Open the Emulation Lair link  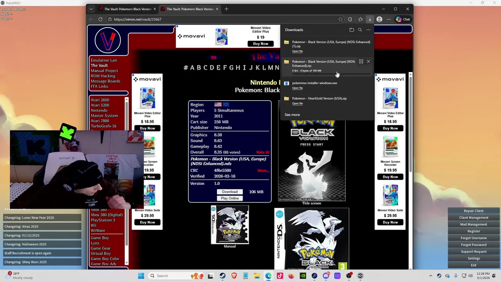pyautogui.click(x=104, y=60)
